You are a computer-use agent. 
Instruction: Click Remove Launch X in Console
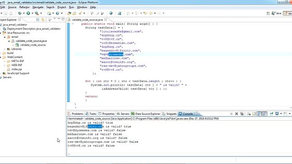236,113
